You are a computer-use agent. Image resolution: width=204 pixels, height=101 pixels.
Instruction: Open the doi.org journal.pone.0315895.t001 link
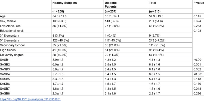30,99
